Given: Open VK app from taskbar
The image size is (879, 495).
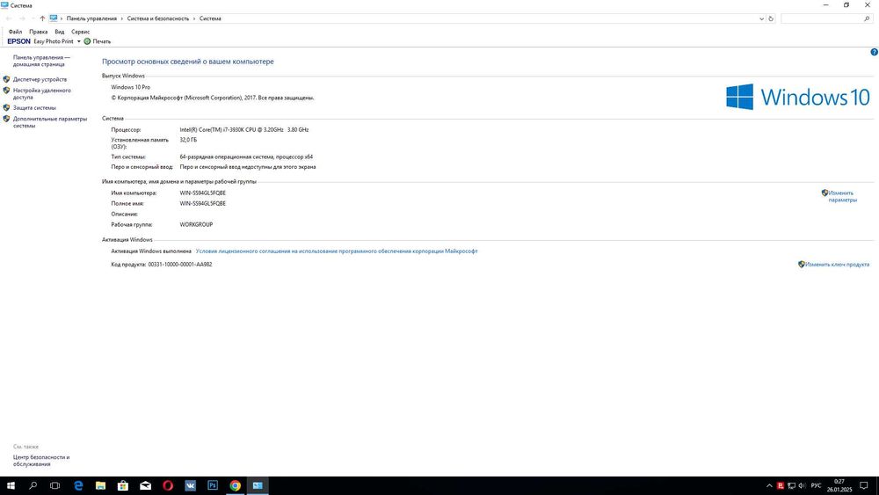Looking at the screenshot, I should point(190,485).
